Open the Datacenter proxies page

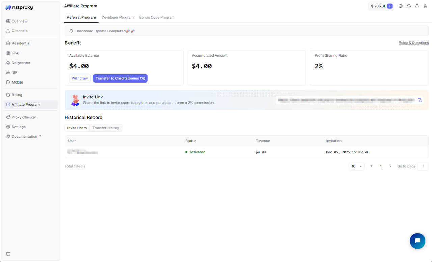[x=21, y=63]
